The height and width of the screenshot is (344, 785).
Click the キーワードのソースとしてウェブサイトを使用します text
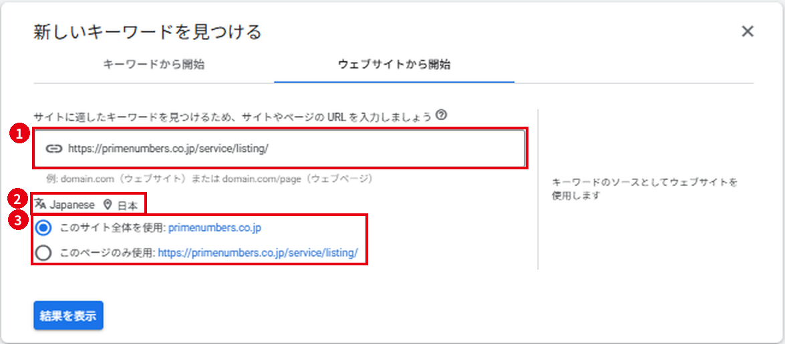(x=644, y=189)
